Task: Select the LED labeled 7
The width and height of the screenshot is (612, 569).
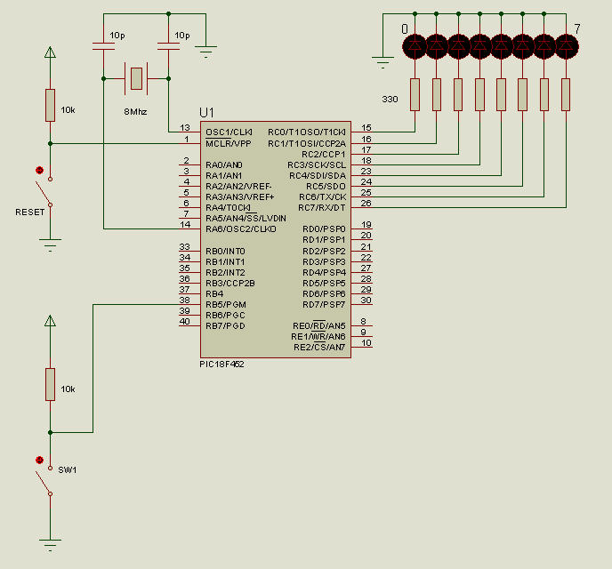Action: click(x=566, y=46)
